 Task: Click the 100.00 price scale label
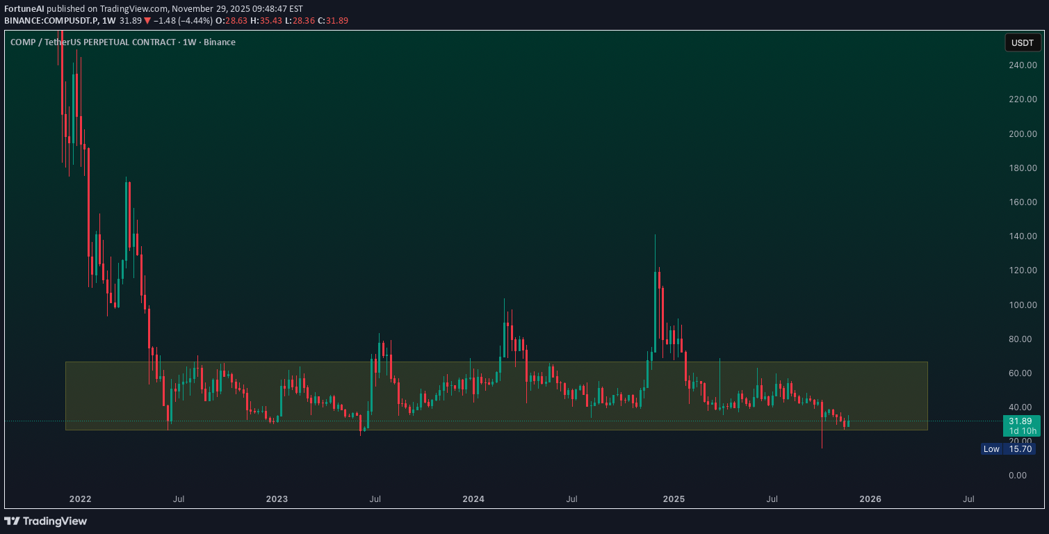[x=1023, y=305]
